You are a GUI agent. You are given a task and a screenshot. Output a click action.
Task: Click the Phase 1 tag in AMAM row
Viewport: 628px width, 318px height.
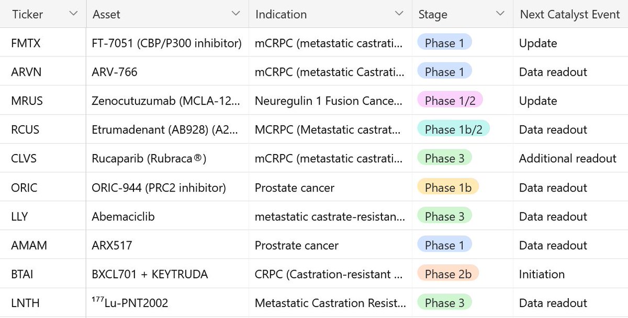[444, 244]
